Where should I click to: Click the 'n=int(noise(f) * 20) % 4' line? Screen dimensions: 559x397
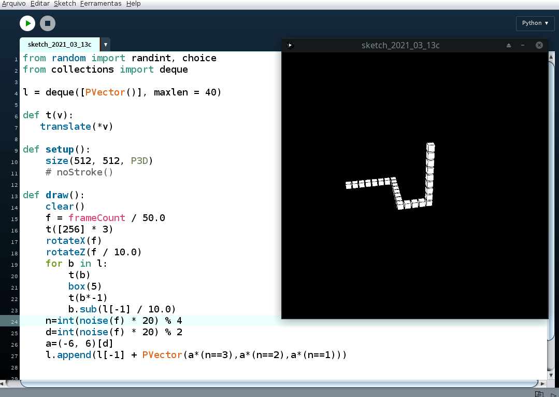(114, 321)
